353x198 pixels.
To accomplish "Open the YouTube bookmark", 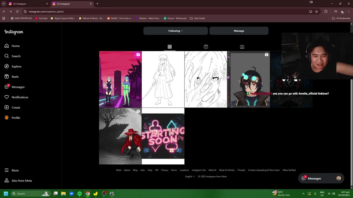I will 41,18.
